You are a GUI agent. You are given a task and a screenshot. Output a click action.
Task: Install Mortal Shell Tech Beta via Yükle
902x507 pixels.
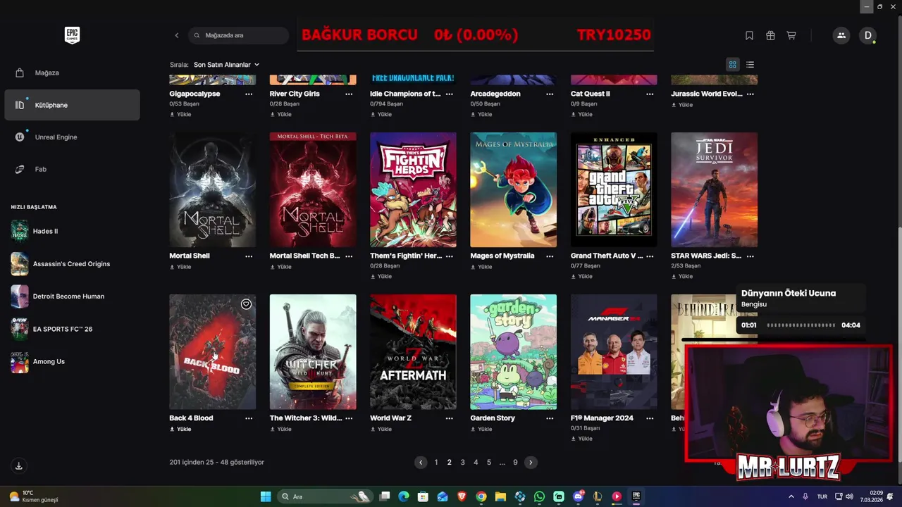coord(280,267)
